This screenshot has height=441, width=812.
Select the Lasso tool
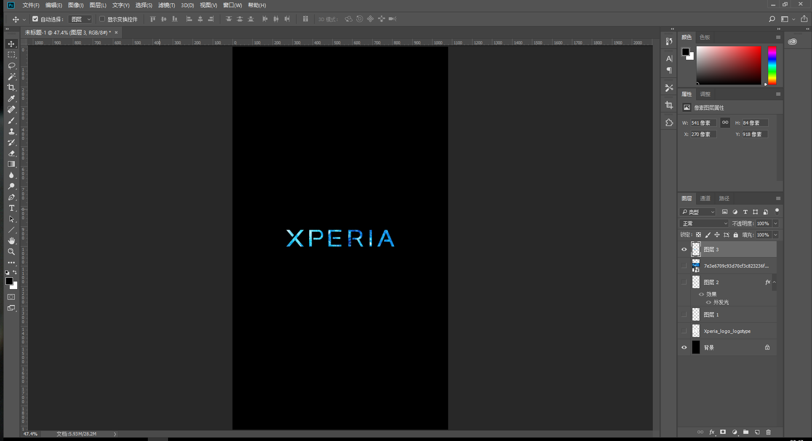[11, 66]
